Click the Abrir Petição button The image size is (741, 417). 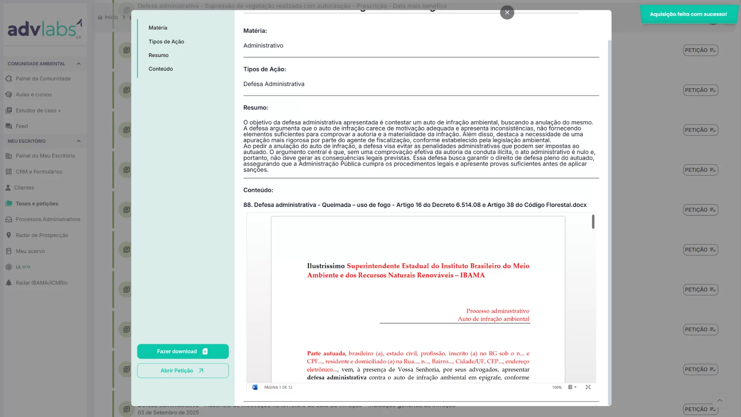tap(183, 371)
